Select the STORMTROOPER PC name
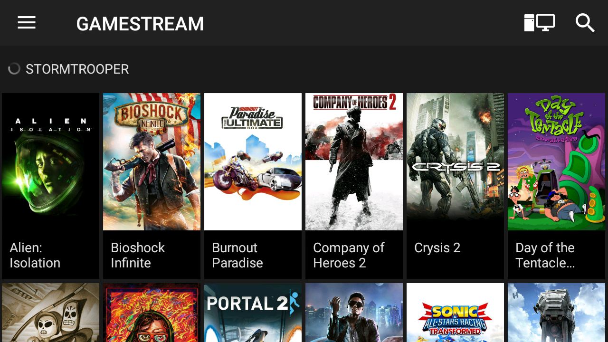The width and height of the screenshot is (608, 342). pos(77,69)
